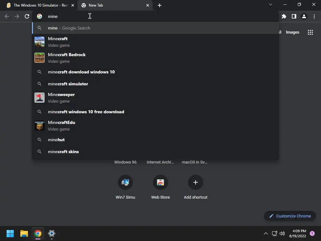This screenshot has width=321, height=241.
Task: Open the Extensions puzzle icon
Action: (284, 16)
